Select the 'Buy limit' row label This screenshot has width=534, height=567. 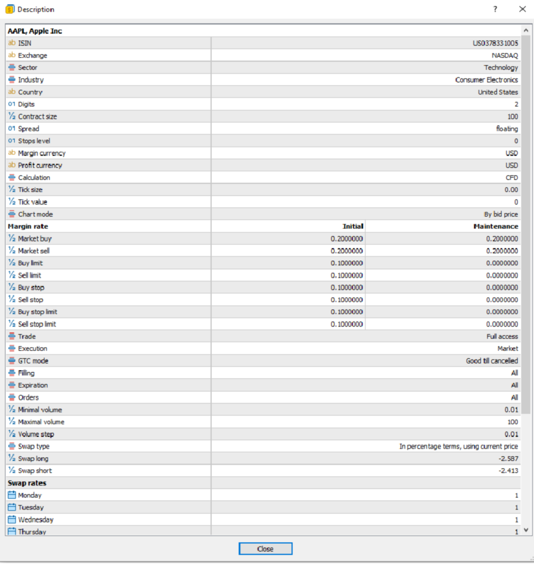(30, 263)
